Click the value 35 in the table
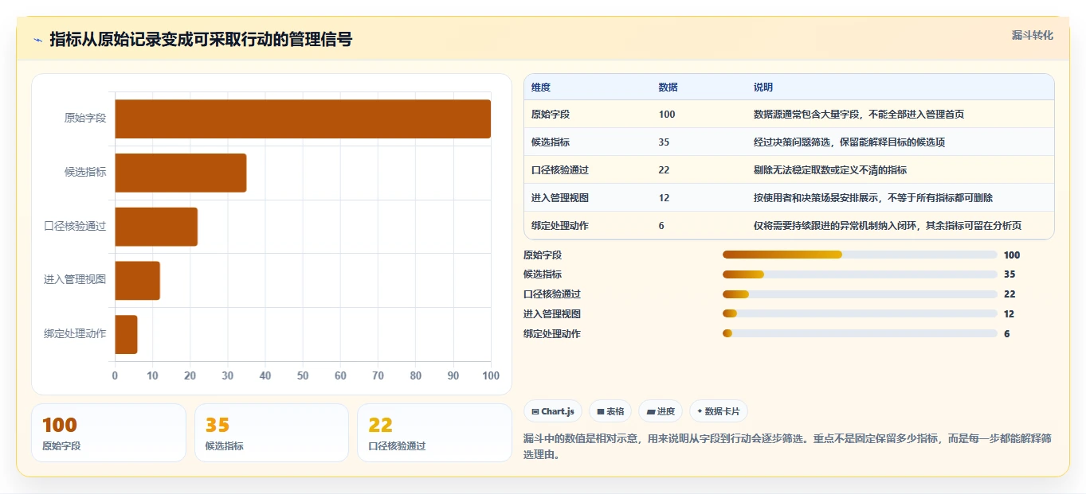The height and width of the screenshot is (494, 1086). pos(665,142)
